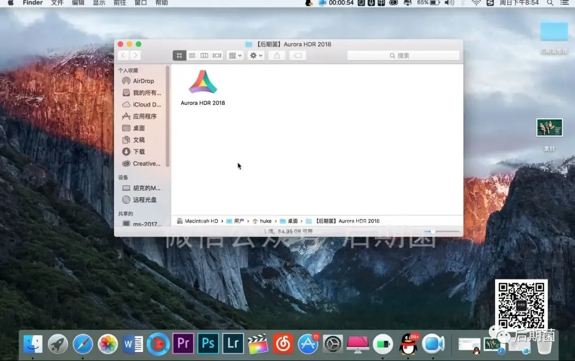Open the arrange-by dropdown in toolbar
Viewport: 575px width, 361px height.
click(x=235, y=55)
